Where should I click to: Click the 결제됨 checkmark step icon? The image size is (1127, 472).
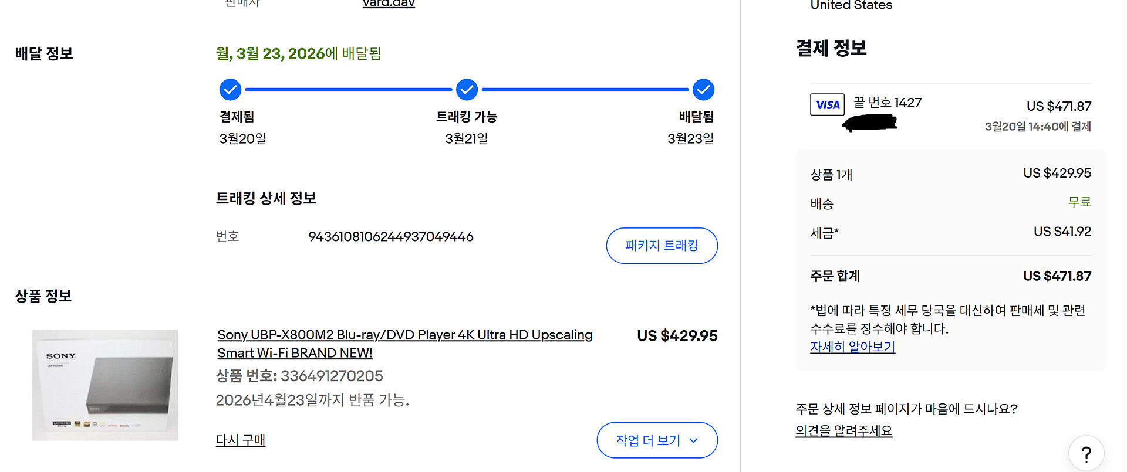230,90
